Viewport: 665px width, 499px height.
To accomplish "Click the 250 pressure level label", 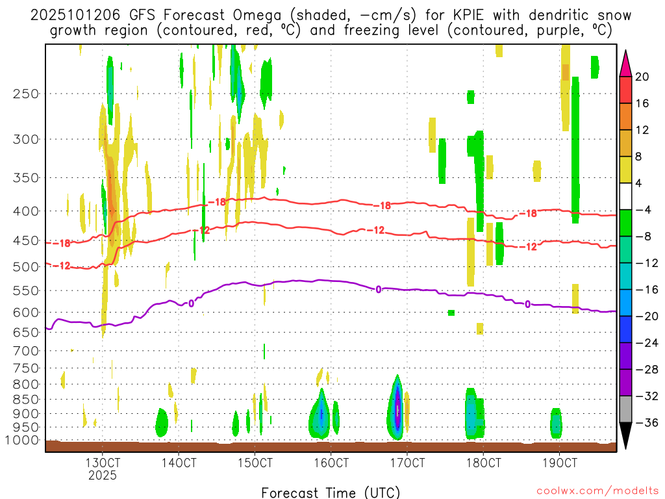I will [x=26, y=94].
